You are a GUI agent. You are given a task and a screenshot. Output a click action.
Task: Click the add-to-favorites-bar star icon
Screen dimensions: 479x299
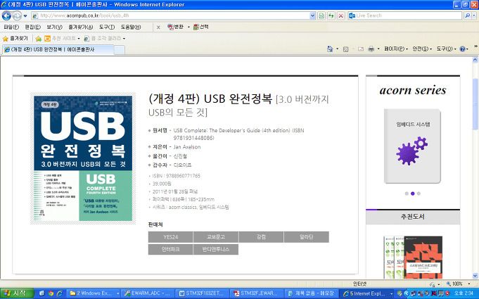click(x=38, y=39)
